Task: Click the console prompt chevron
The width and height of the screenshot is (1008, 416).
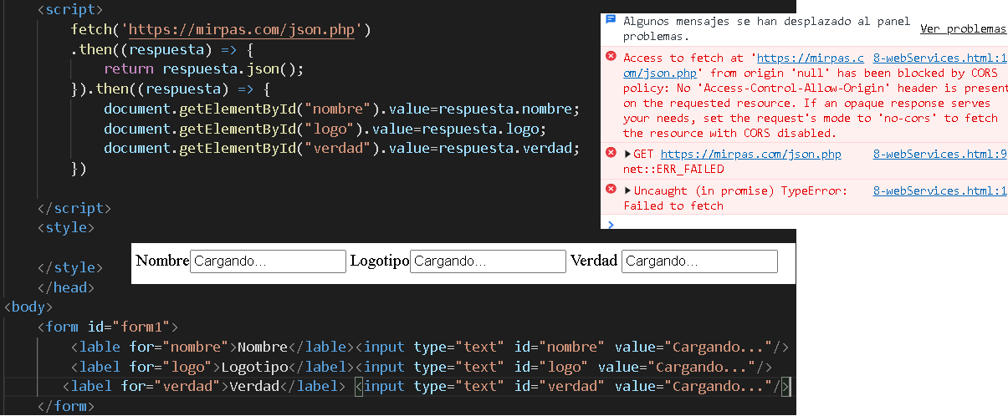Action: coord(611,224)
